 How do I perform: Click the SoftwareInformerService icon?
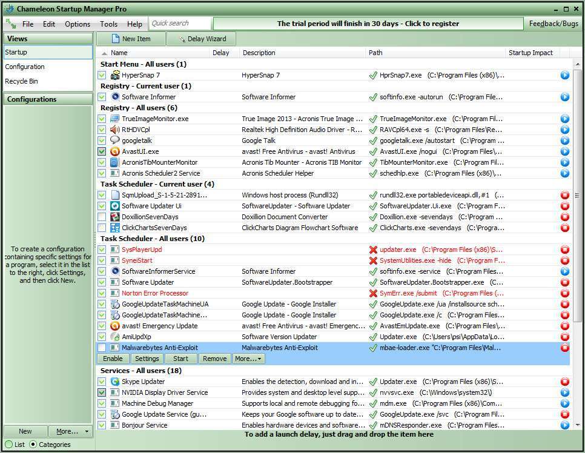115,271
